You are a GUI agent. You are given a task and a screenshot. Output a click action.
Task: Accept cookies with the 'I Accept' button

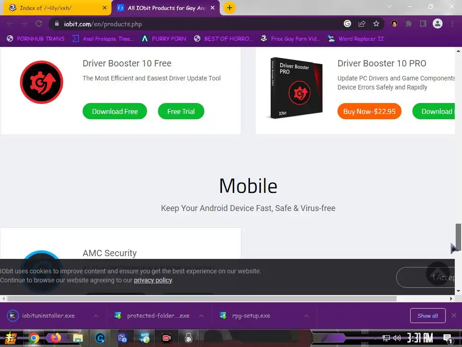point(425,277)
